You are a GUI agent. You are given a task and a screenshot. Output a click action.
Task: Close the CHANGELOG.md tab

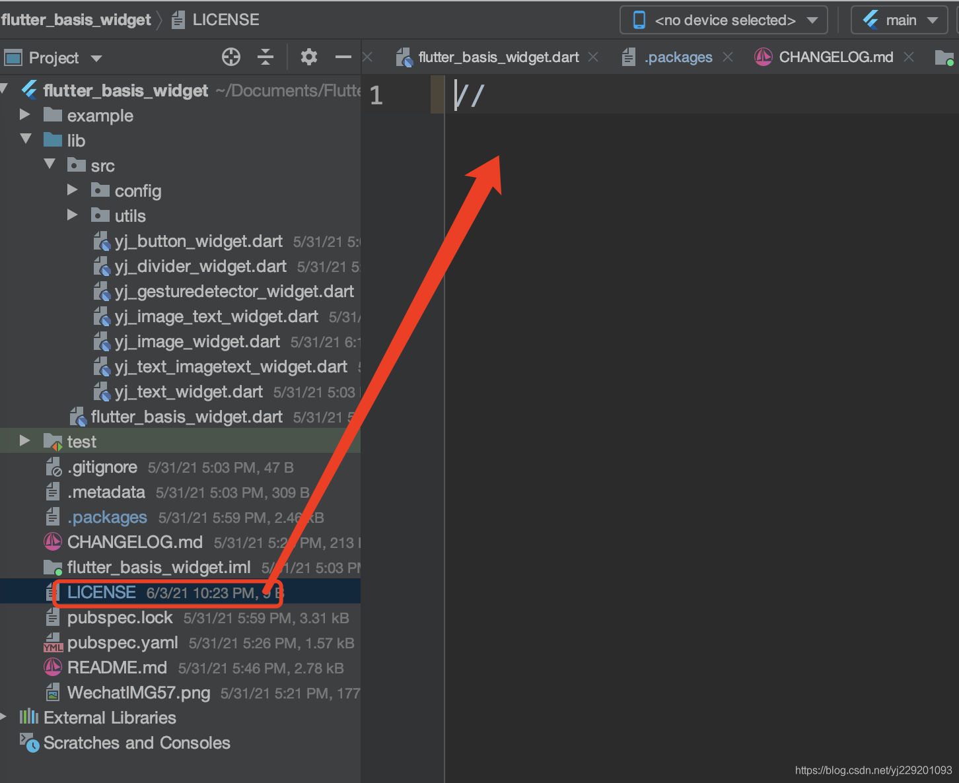pos(909,57)
